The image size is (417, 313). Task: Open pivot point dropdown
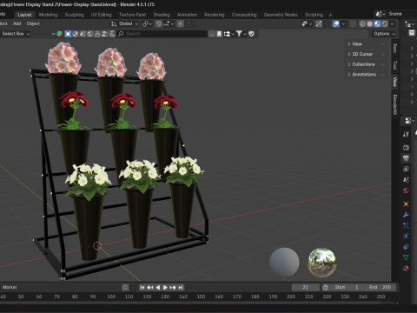point(147,23)
